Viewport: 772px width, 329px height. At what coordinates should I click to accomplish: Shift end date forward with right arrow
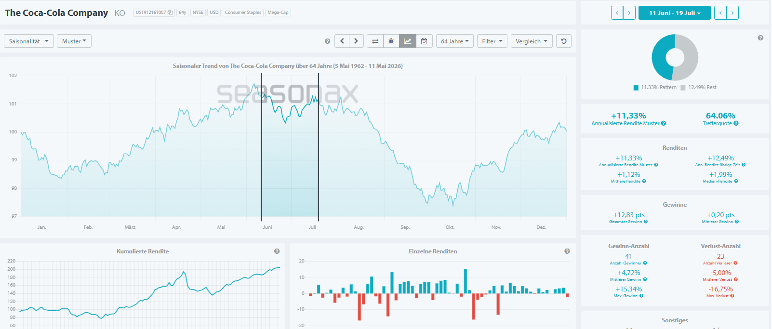732,13
